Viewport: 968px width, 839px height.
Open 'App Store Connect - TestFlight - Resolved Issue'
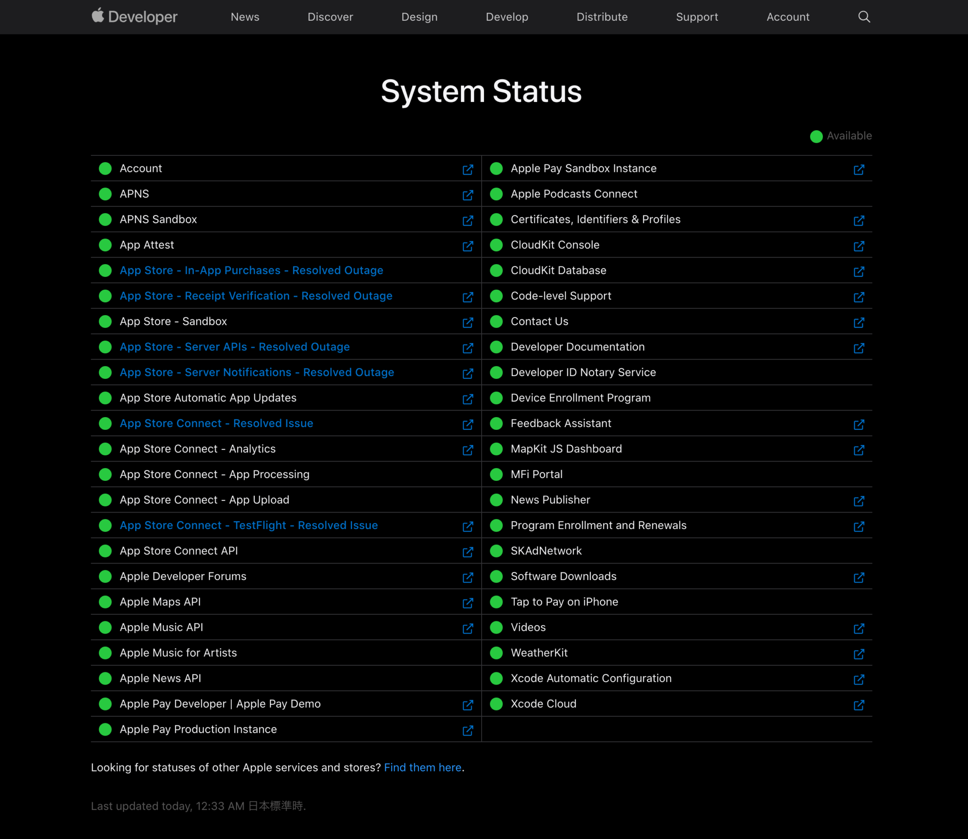[249, 525]
